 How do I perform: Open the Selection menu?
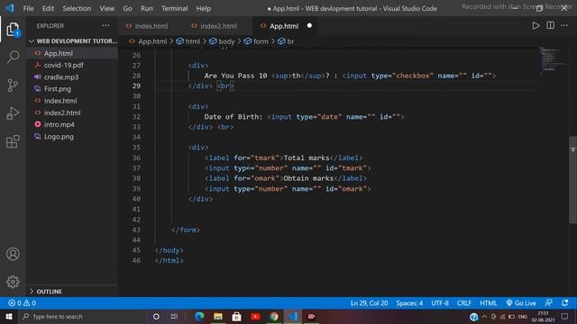click(x=77, y=8)
